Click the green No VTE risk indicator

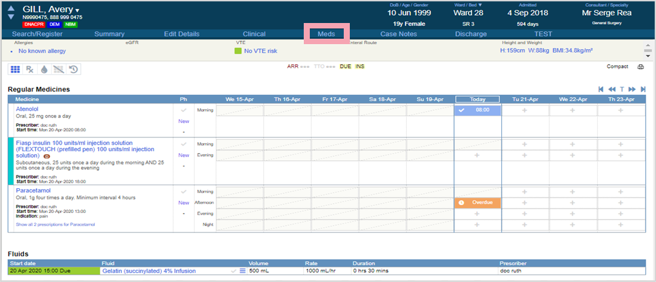coord(238,51)
